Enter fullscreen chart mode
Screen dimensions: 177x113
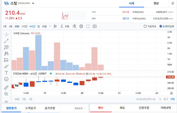pos(88,26)
